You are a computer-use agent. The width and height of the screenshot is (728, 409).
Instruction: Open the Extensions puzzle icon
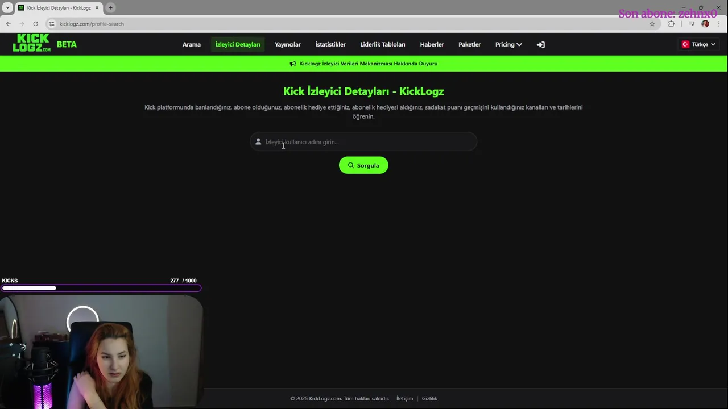tap(672, 24)
